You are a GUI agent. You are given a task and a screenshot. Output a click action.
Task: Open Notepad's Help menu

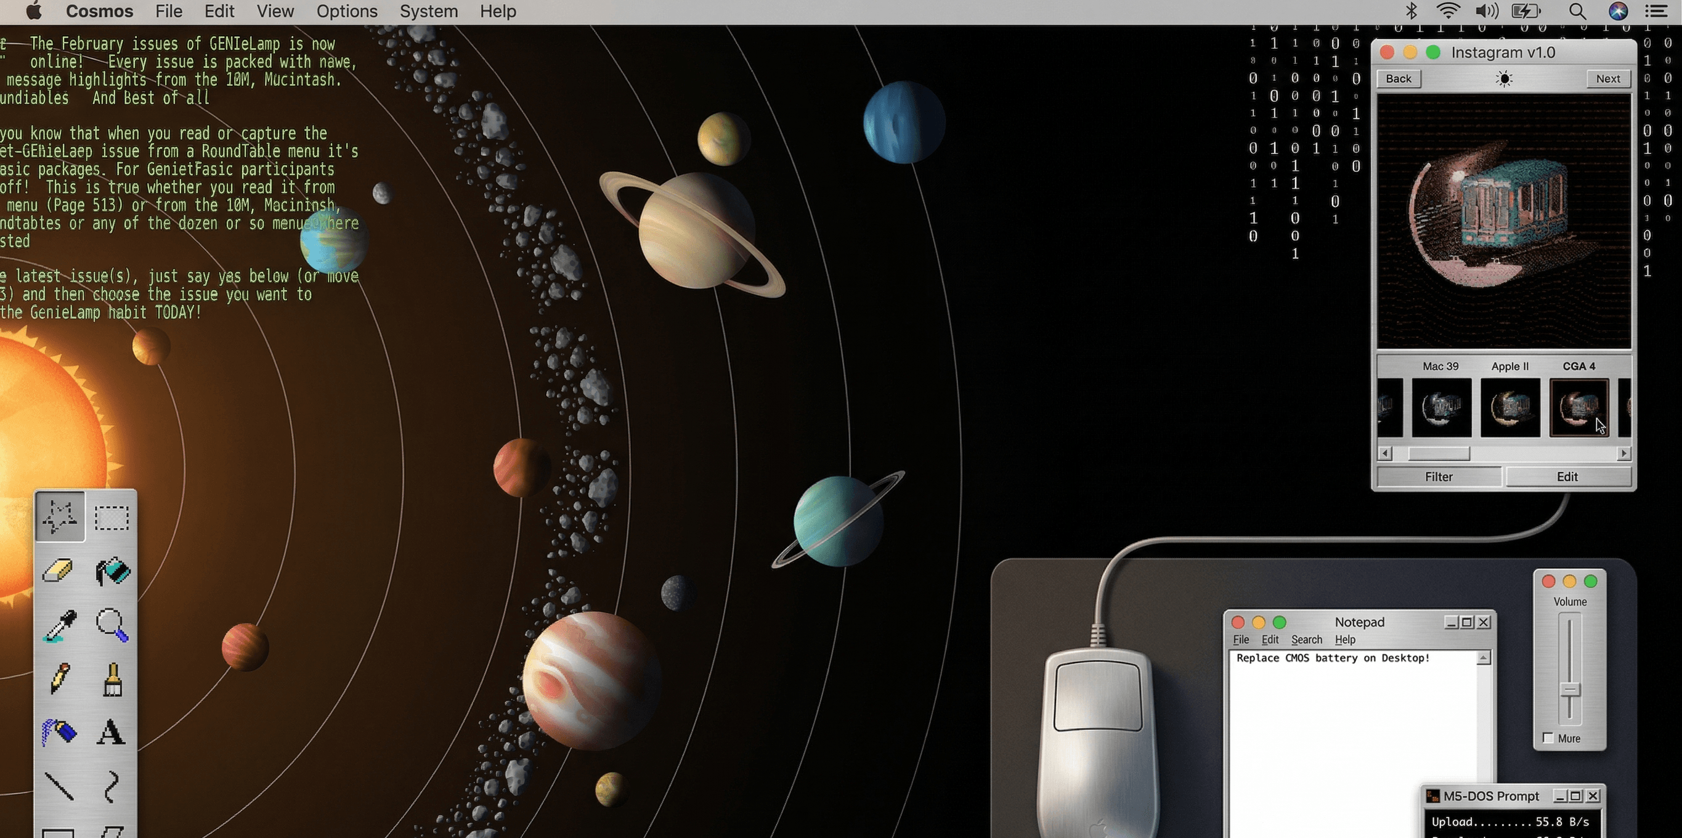click(x=1345, y=640)
